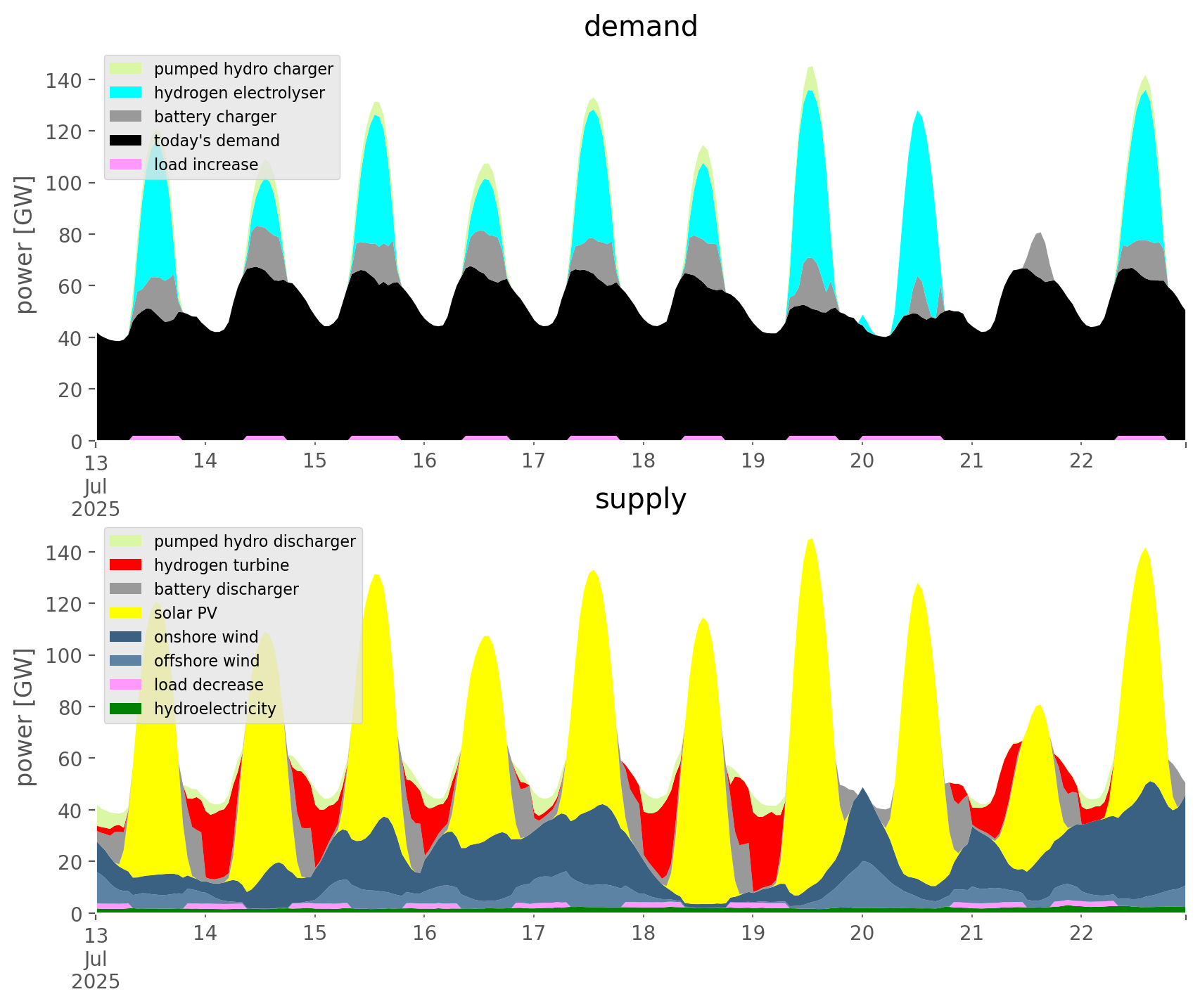Click the 'demand' chart title
This screenshot has width=1200, height=1006.
click(640, 27)
